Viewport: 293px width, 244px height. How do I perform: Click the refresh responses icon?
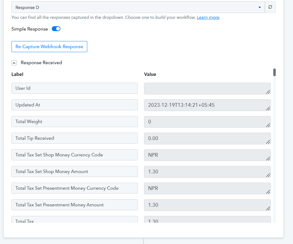point(270,7)
